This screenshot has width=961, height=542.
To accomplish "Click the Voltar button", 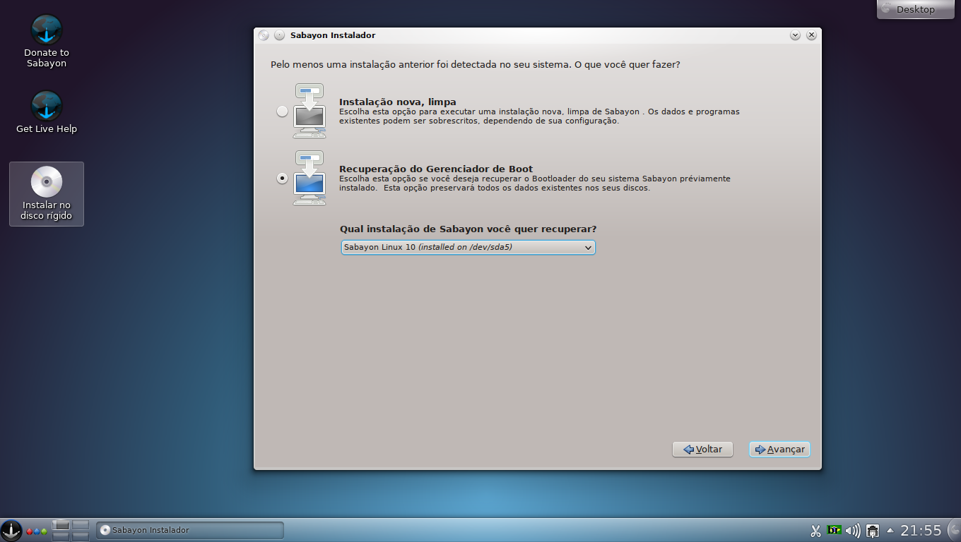I will click(702, 450).
